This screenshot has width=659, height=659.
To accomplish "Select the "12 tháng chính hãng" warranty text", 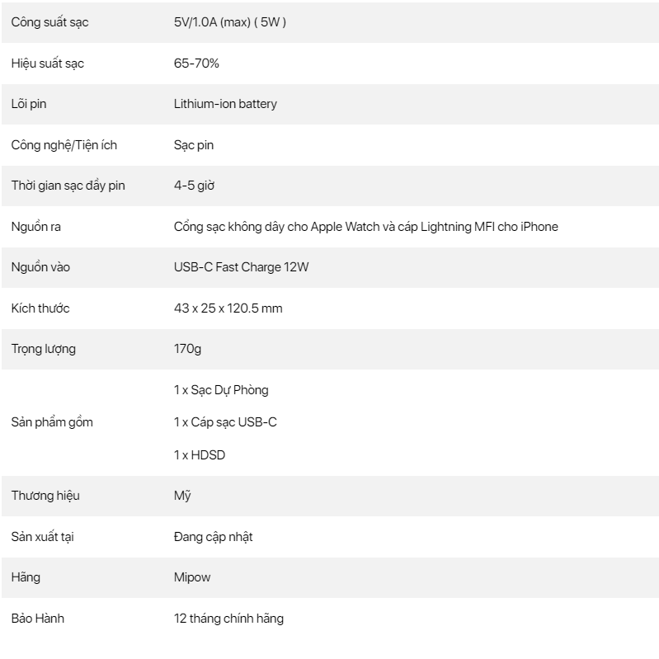I will pyautogui.click(x=228, y=618).
